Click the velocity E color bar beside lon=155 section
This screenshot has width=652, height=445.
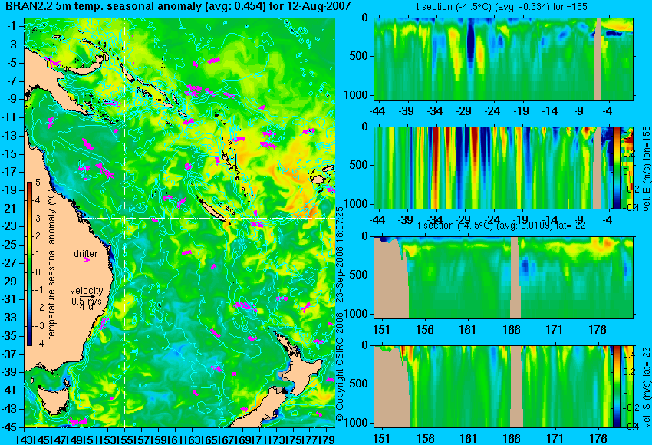pos(617,167)
